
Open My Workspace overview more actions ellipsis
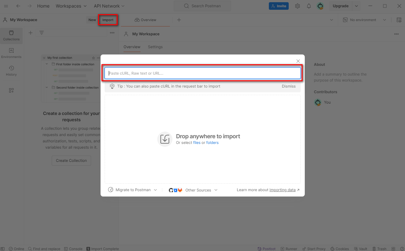pyautogui.click(x=396, y=34)
